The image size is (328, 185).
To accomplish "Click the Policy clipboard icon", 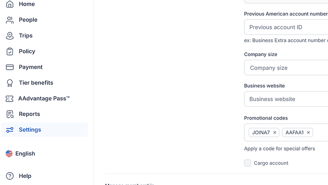I will point(10,51).
